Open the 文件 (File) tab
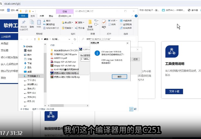 pyautogui.click(x=23, y=16)
